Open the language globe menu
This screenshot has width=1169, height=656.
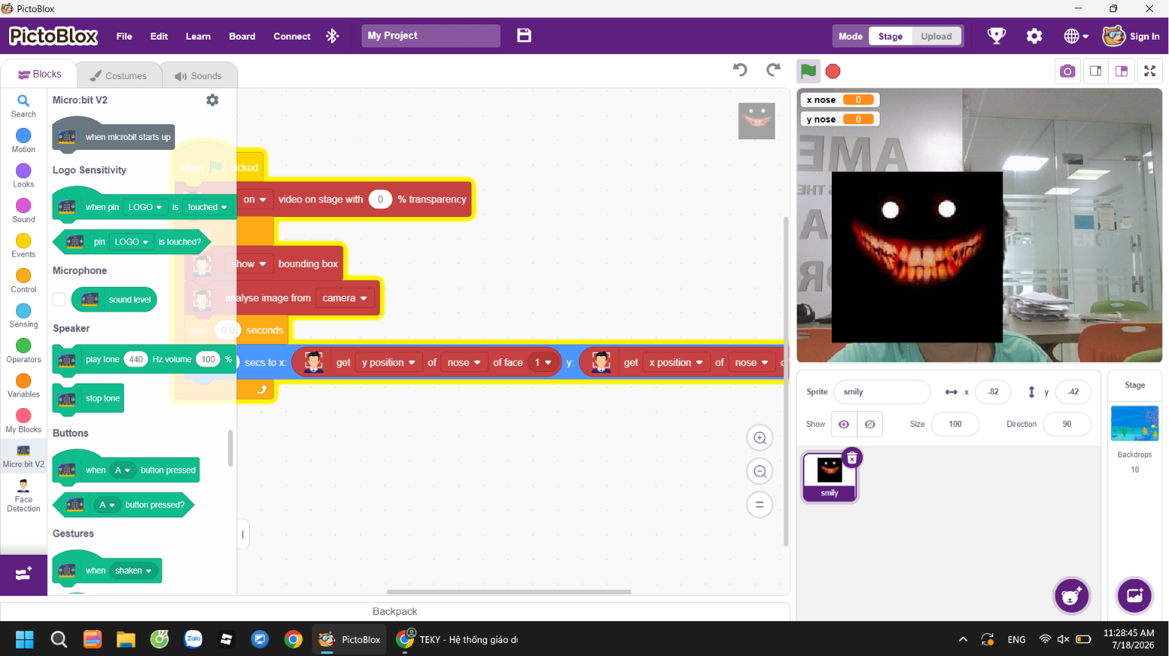pos(1075,36)
